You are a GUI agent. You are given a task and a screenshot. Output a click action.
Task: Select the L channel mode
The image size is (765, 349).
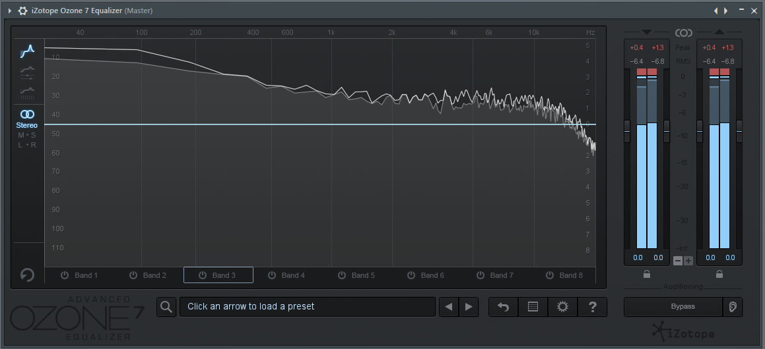click(20, 145)
